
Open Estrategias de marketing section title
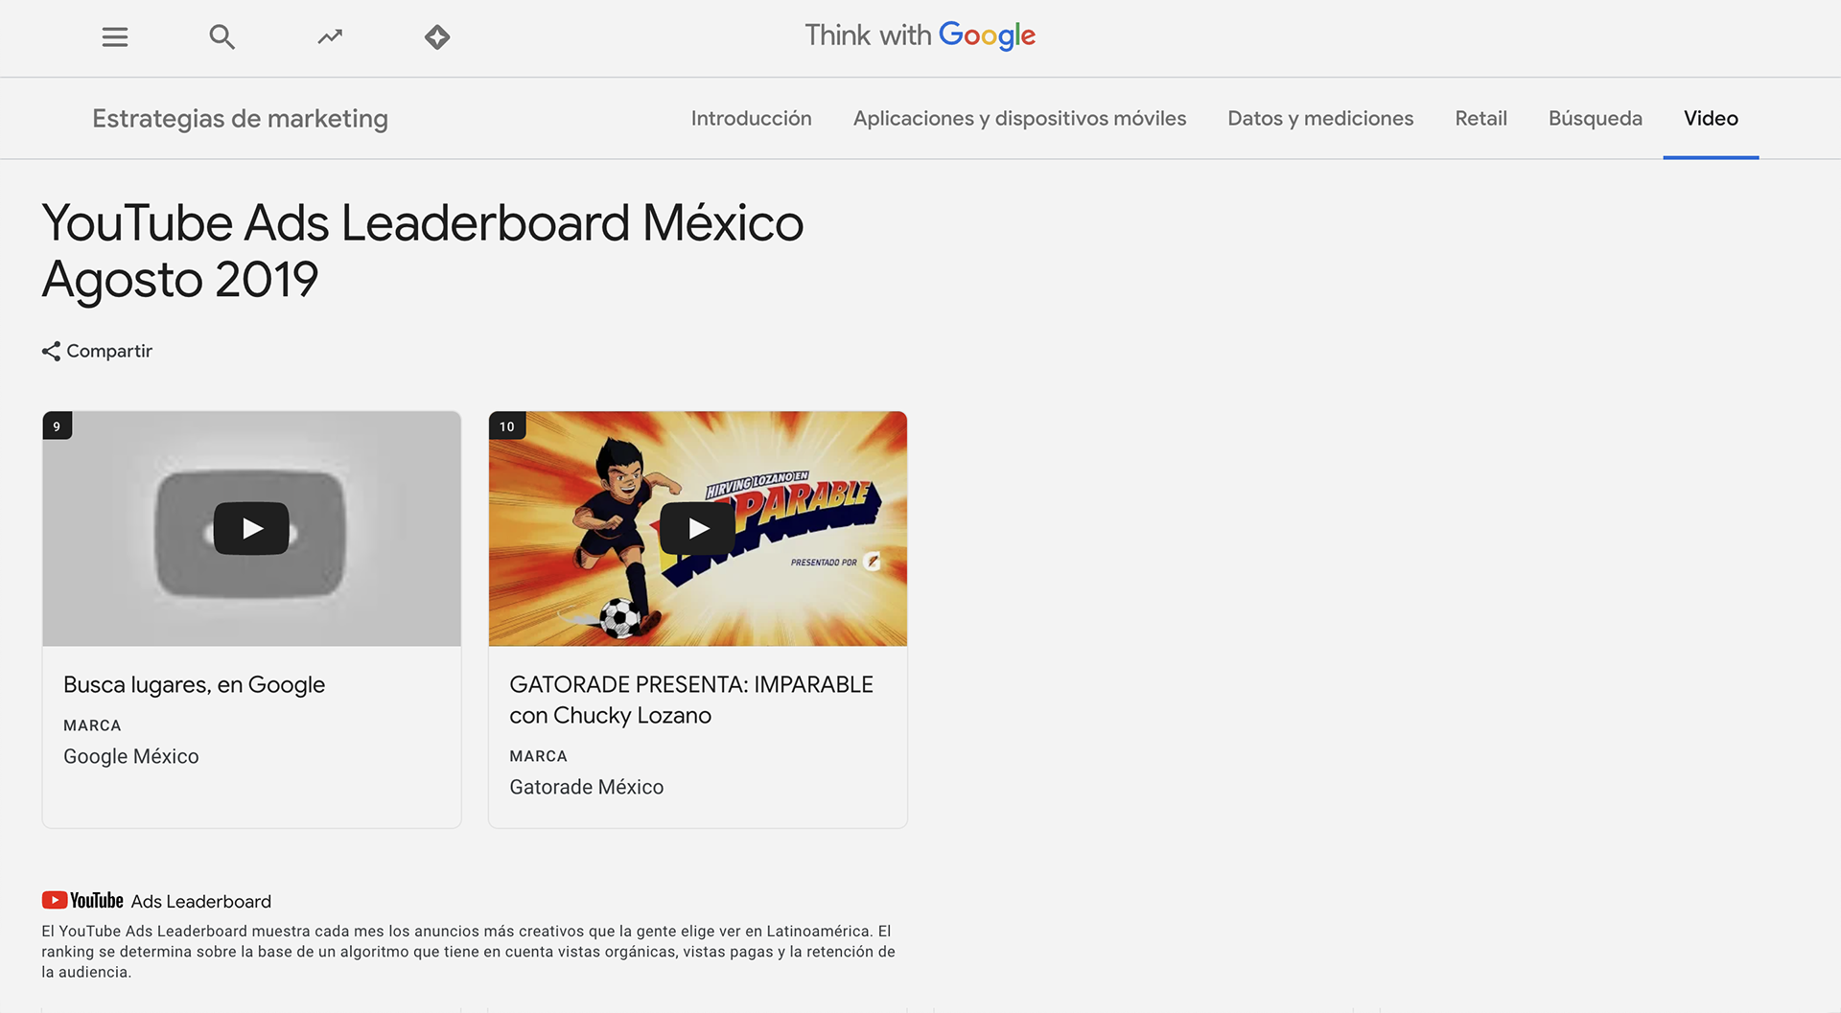pos(240,119)
